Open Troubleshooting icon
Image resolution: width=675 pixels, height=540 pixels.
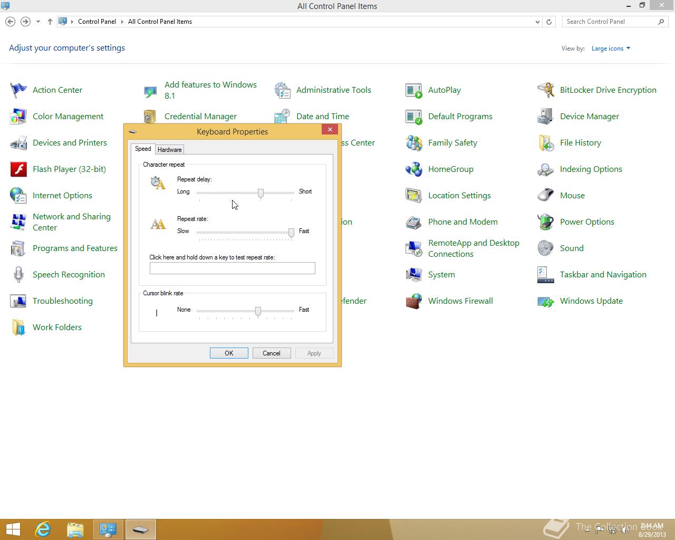pos(18,301)
